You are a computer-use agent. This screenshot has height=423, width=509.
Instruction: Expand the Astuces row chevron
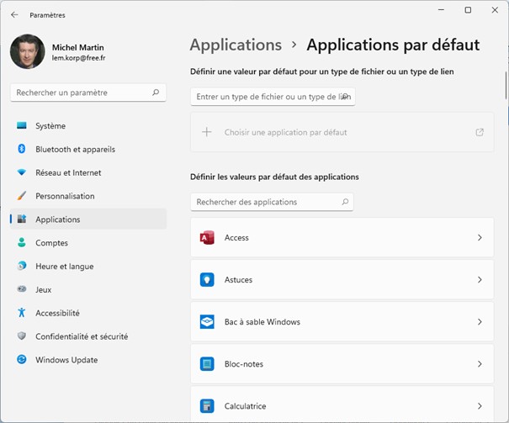coord(480,280)
